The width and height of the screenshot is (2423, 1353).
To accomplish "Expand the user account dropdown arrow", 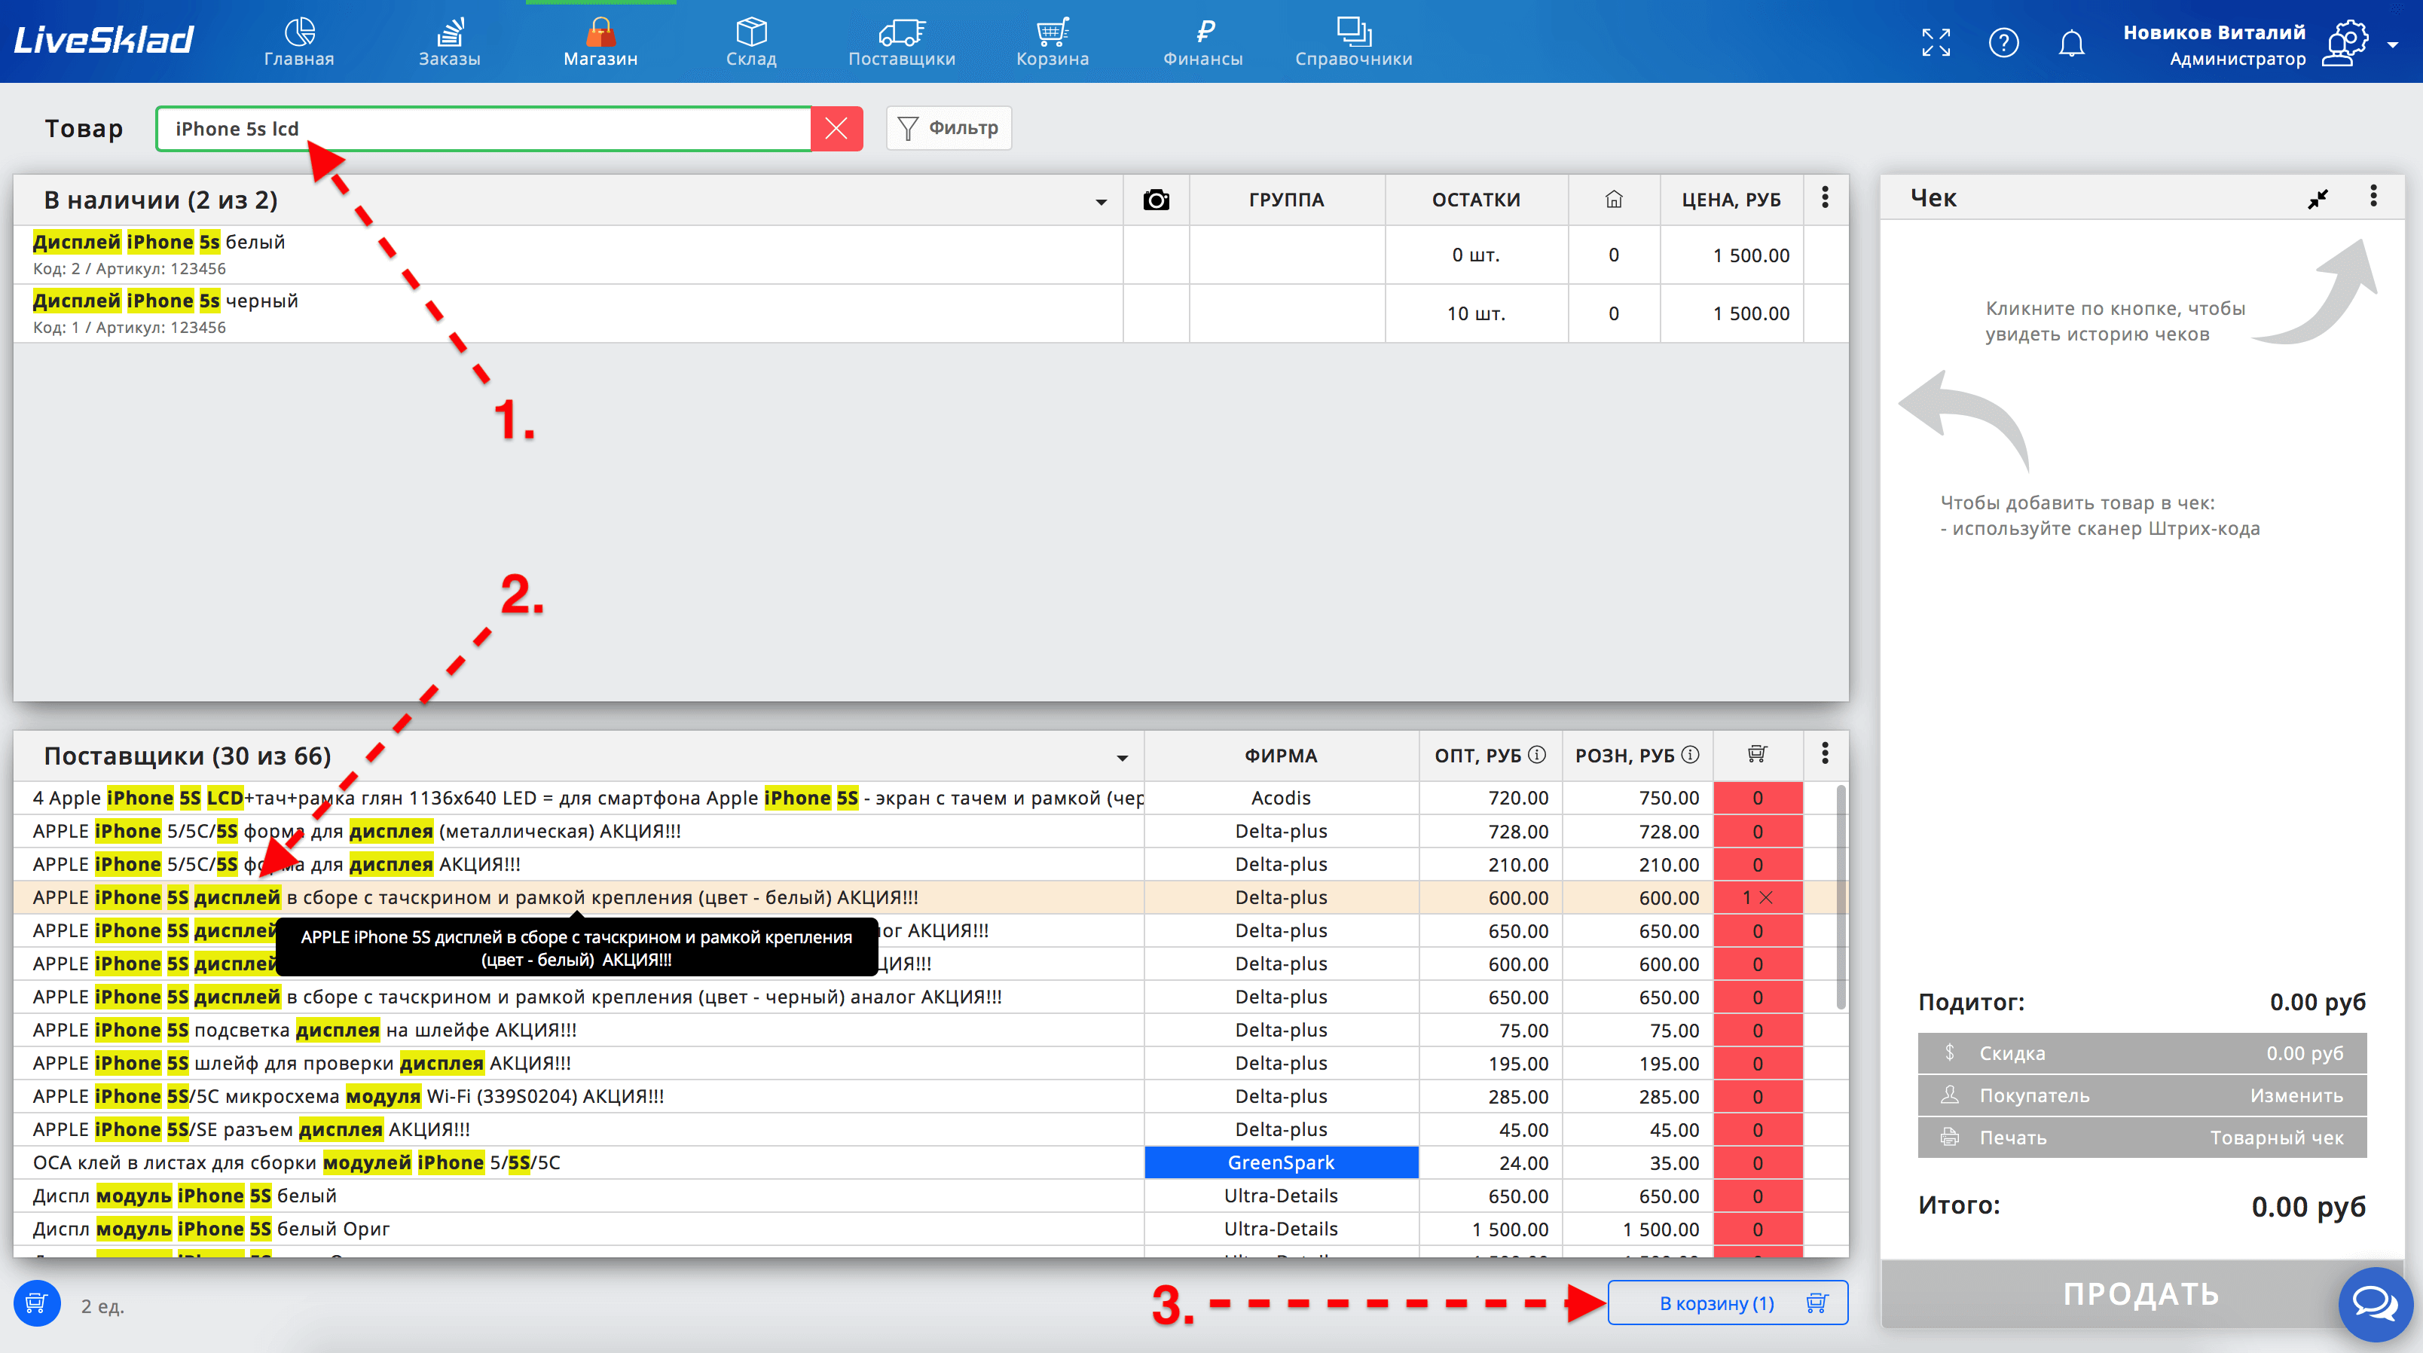I will click(x=2392, y=44).
